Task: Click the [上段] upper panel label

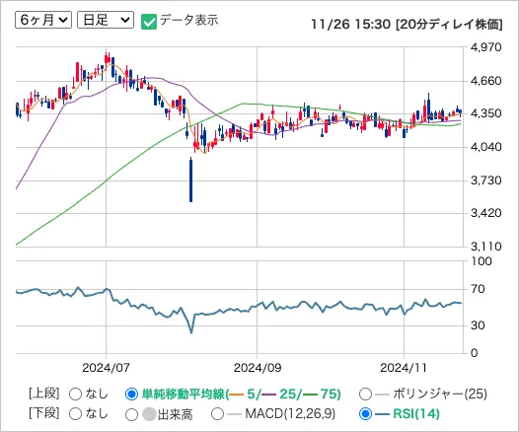Action: [44, 394]
